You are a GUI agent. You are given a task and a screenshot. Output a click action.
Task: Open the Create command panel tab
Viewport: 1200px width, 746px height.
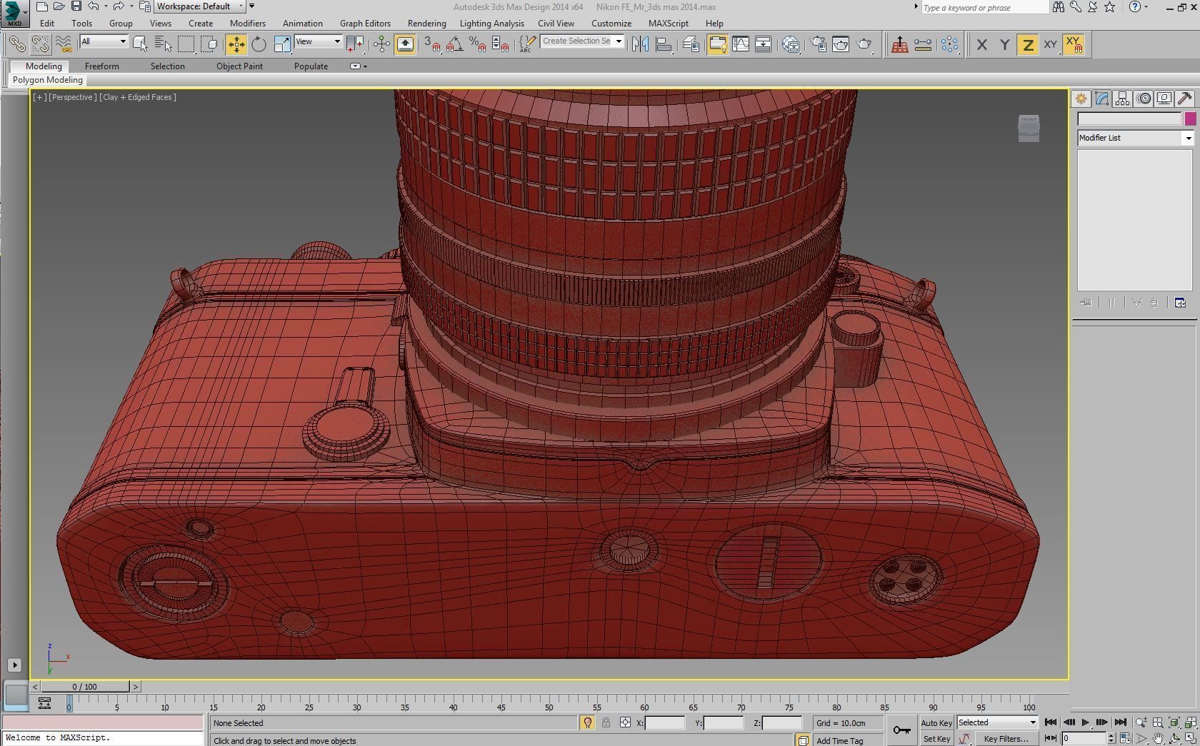point(1081,99)
